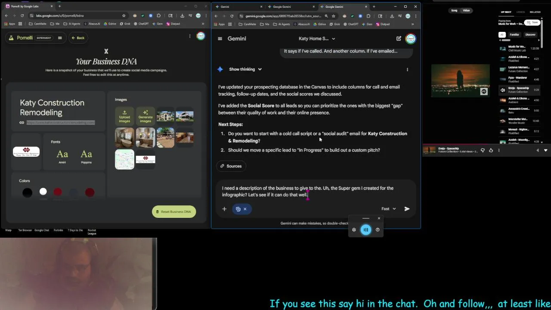View Sources for the Gemini response
Screen dimensions: 551x310
tap(231, 166)
